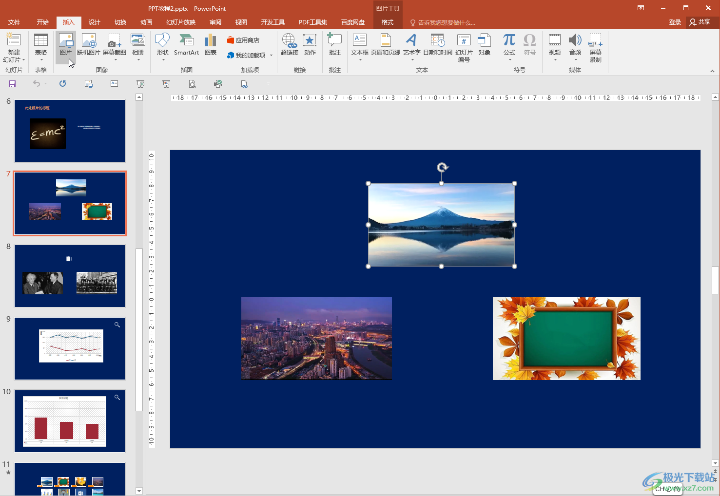Insert an Object (对象)
The image size is (720, 496).
(x=485, y=44)
